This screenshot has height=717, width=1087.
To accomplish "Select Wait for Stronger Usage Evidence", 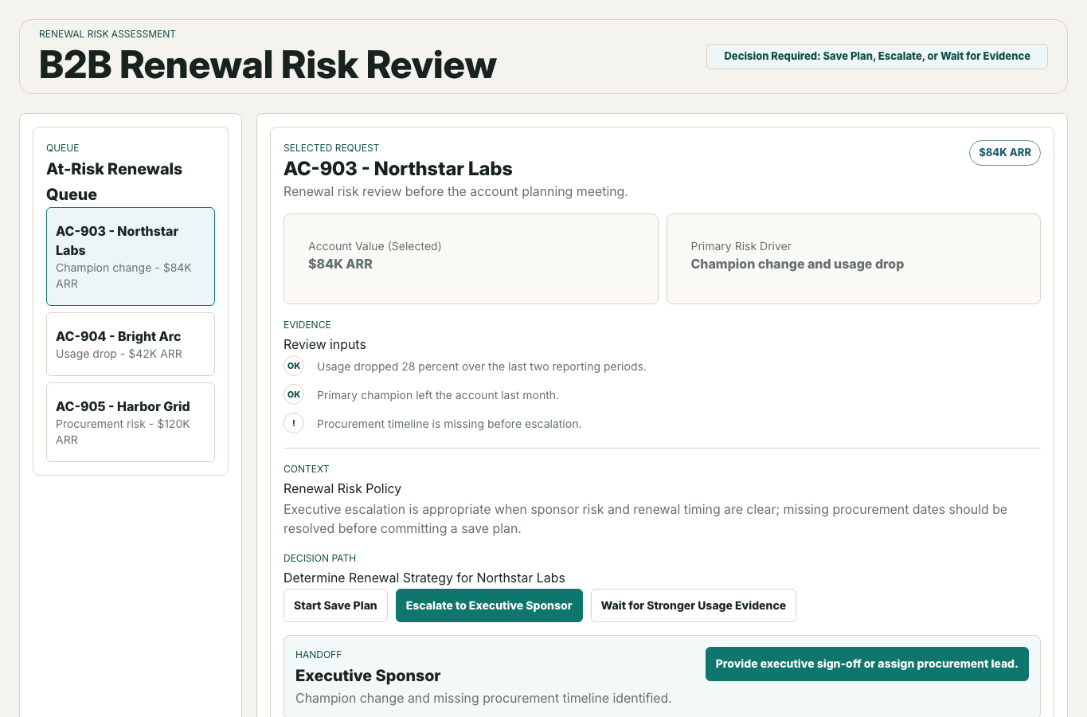I will pyautogui.click(x=694, y=605).
